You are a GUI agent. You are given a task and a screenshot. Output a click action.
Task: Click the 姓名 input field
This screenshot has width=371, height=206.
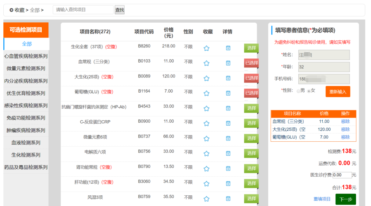coord(324,55)
